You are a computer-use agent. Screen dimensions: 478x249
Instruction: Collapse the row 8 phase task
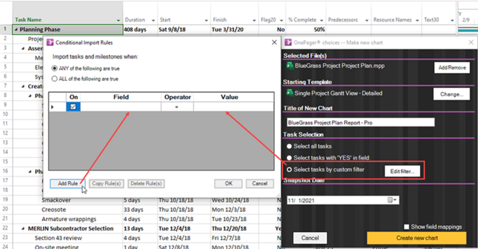click(30, 96)
